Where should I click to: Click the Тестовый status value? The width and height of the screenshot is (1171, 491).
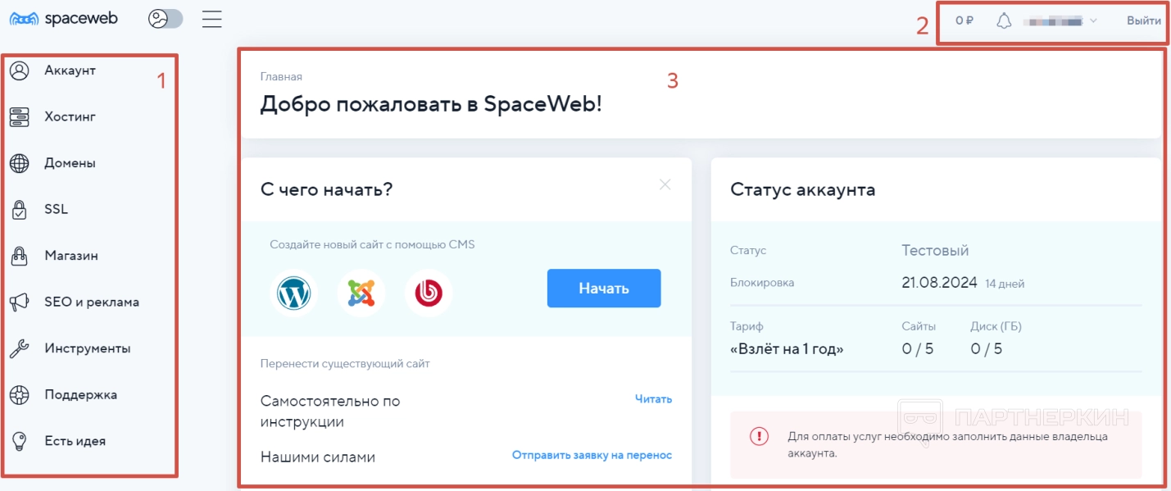coord(935,250)
